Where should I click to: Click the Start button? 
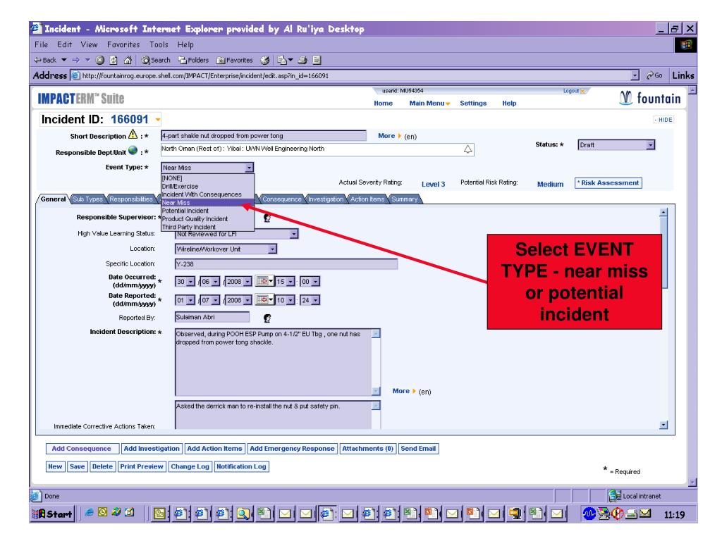(52, 514)
